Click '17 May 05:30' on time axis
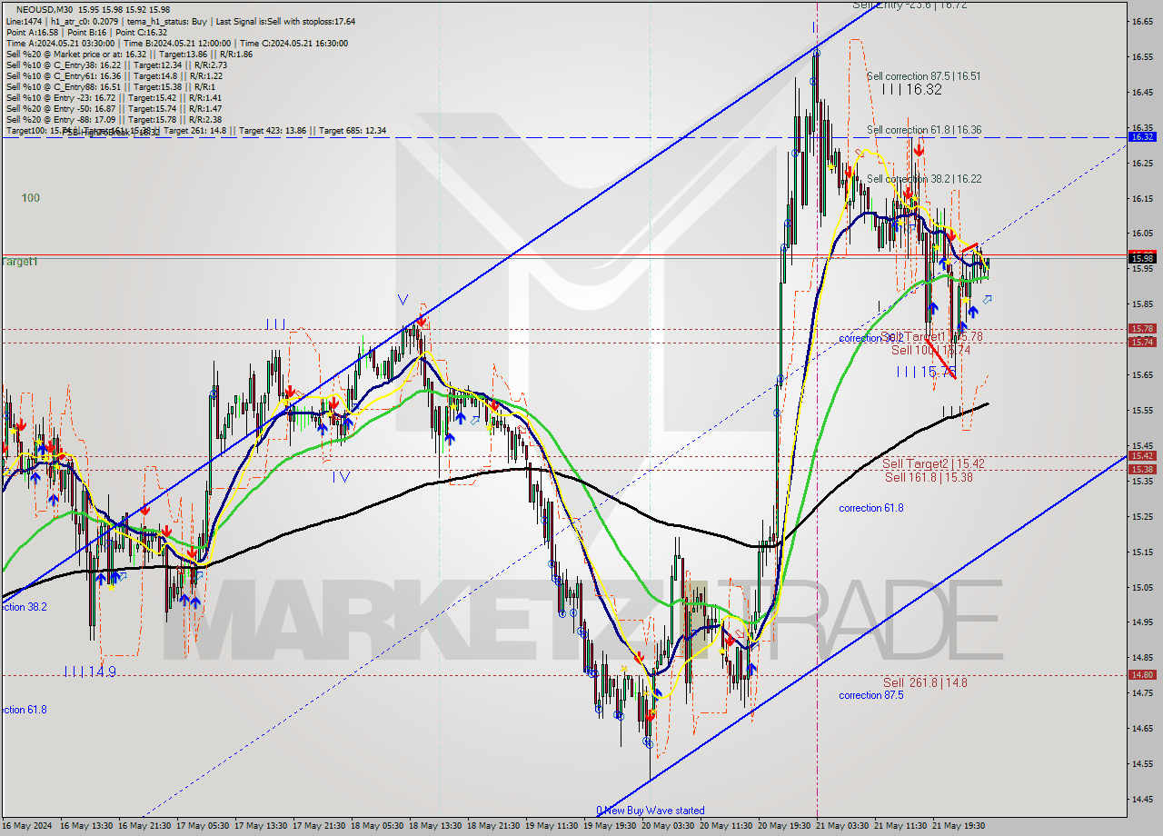Screen dimensions: 1163x836 click(204, 826)
